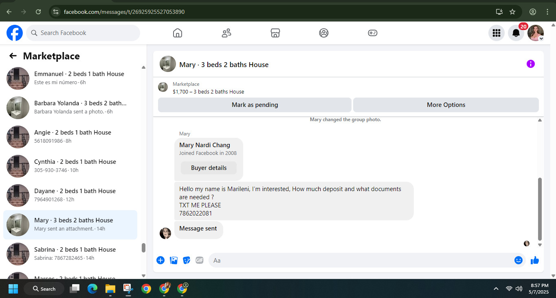Attach a photo using the image icon
556x298 pixels.
[174, 260]
